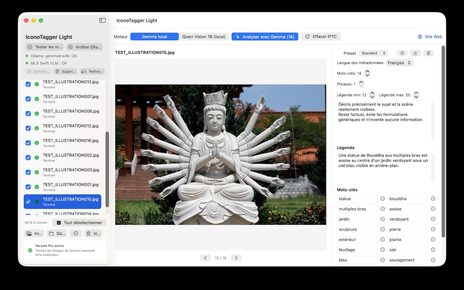Uncheck TEST_ILLUSTRATION001.jpg checkbox
The height and width of the screenshot is (290, 464).
click(x=28, y=187)
